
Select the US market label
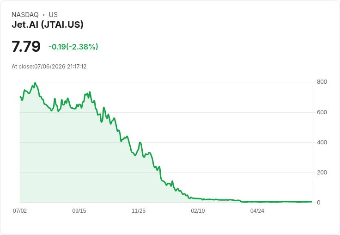53,14
